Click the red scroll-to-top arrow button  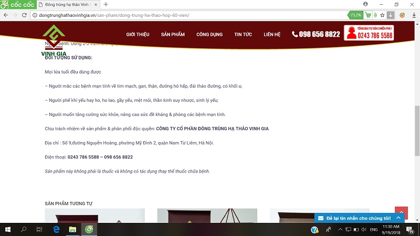(401, 212)
